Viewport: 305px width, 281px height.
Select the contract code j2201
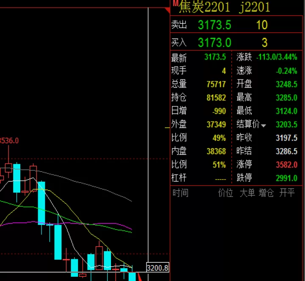click(x=255, y=7)
